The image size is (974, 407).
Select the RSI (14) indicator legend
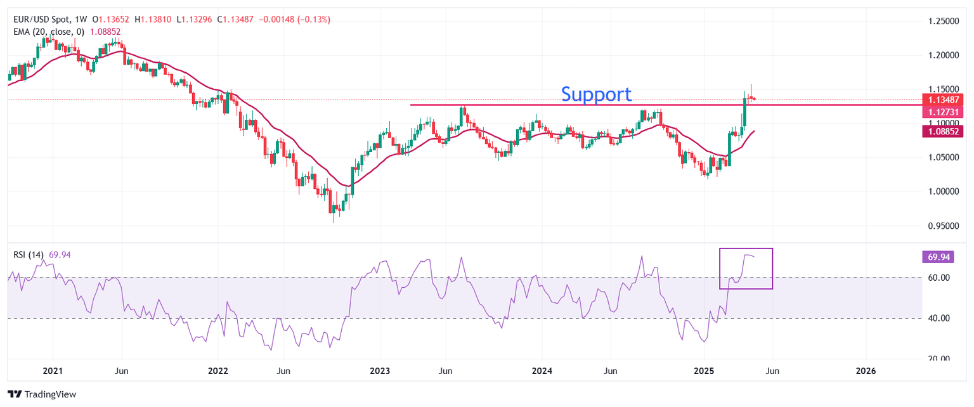29,255
